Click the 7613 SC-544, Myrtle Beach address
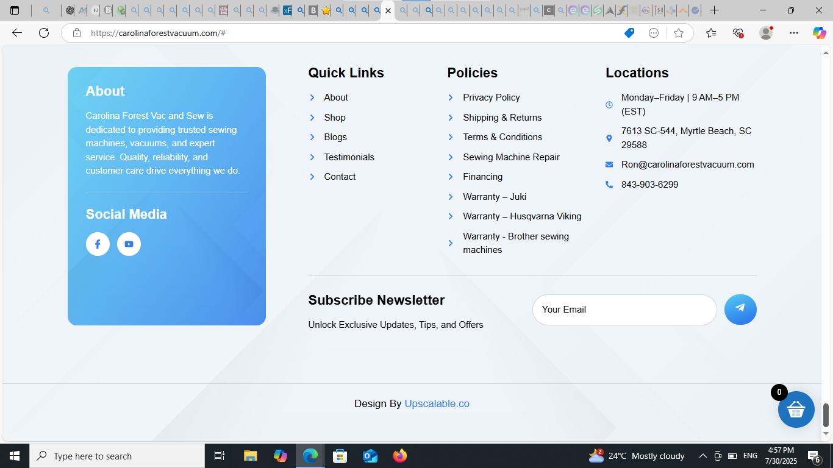 [x=686, y=138]
